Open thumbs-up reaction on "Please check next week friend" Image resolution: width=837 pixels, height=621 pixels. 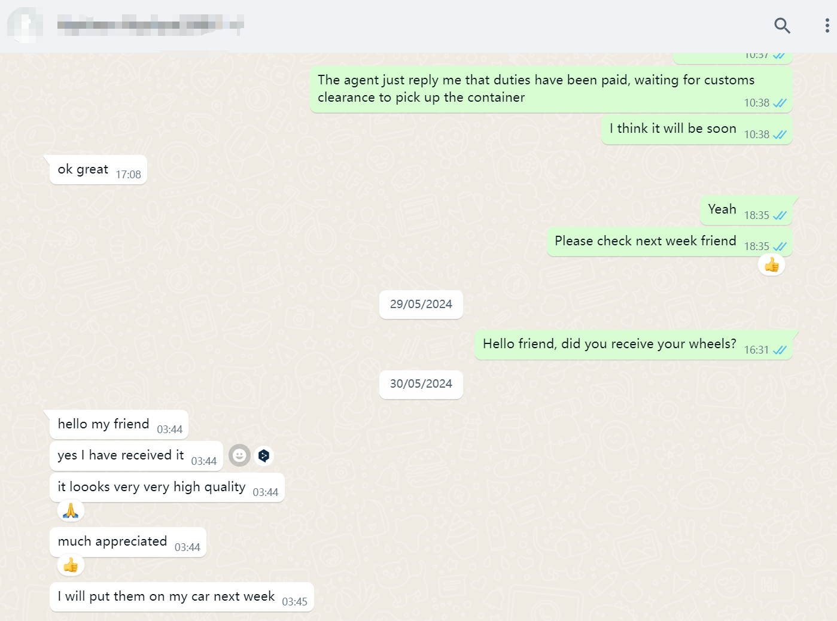coord(771,264)
